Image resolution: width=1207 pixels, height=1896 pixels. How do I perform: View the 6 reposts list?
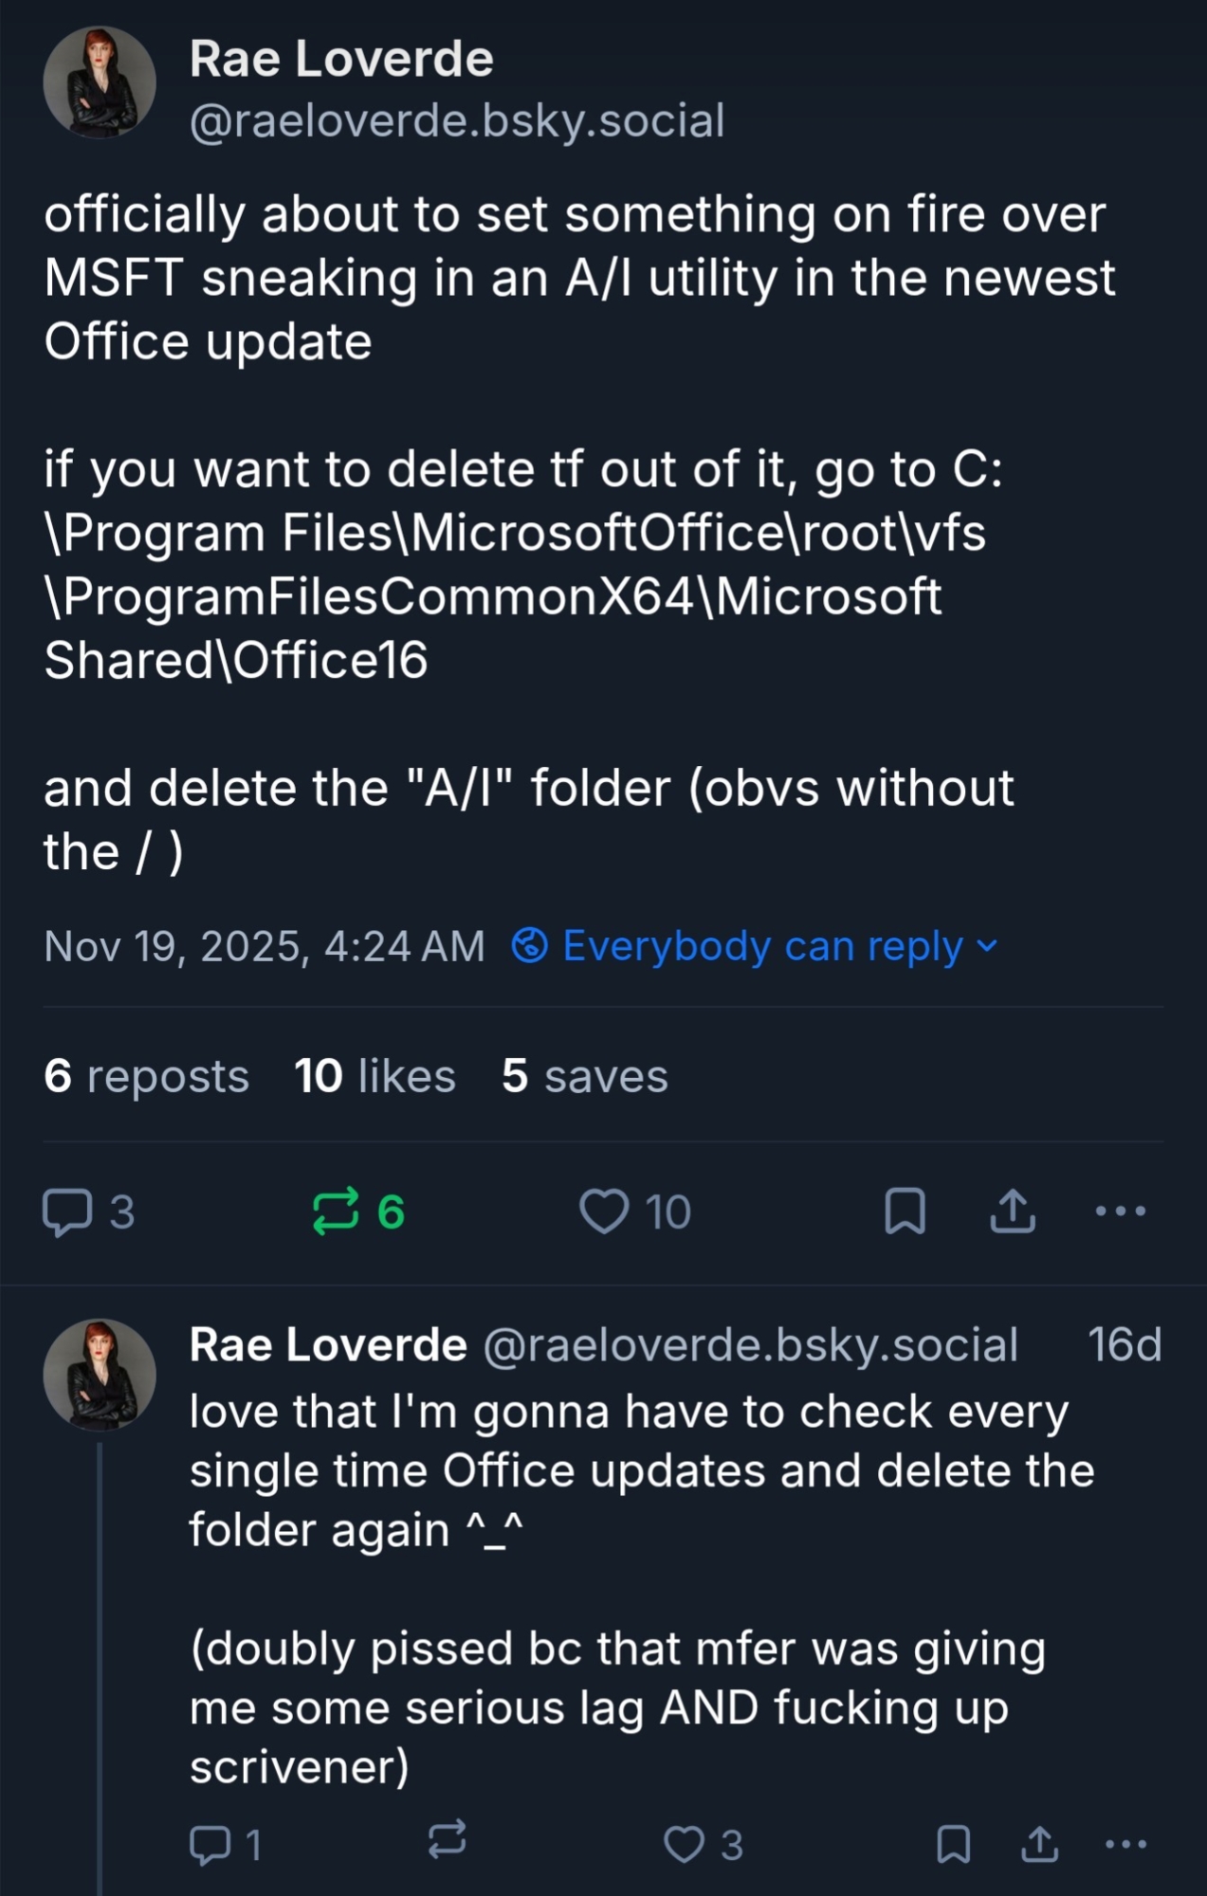point(147,1076)
